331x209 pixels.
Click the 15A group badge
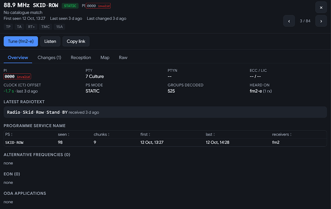point(59,27)
